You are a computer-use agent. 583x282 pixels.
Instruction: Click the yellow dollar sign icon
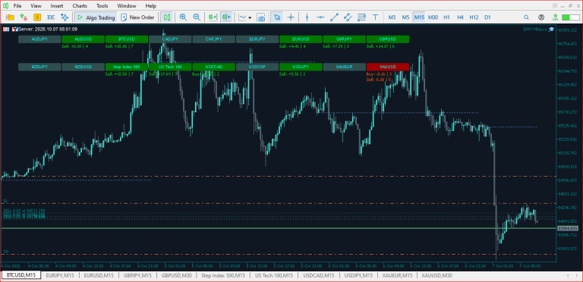point(37,17)
